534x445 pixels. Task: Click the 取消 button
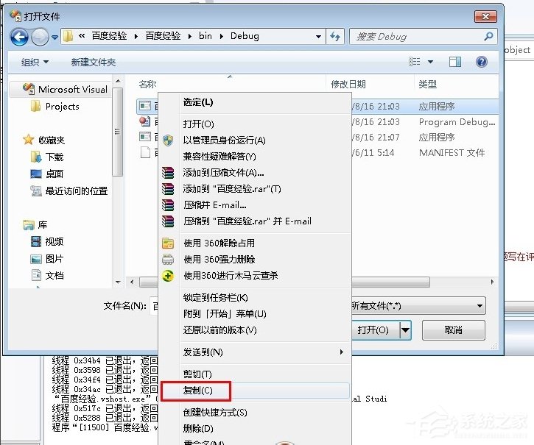click(454, 330)
